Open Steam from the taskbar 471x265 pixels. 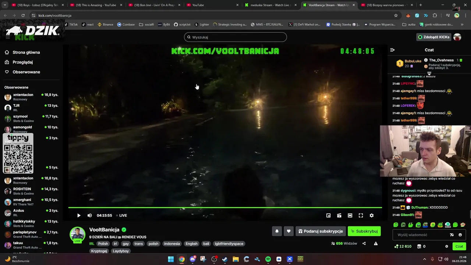coord(225,259)
